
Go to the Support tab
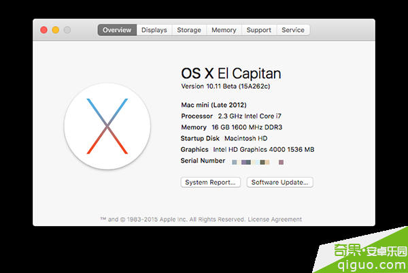(x=259, y=30)
